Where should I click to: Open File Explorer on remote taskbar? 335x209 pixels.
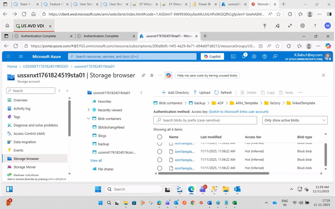point(226,189)
